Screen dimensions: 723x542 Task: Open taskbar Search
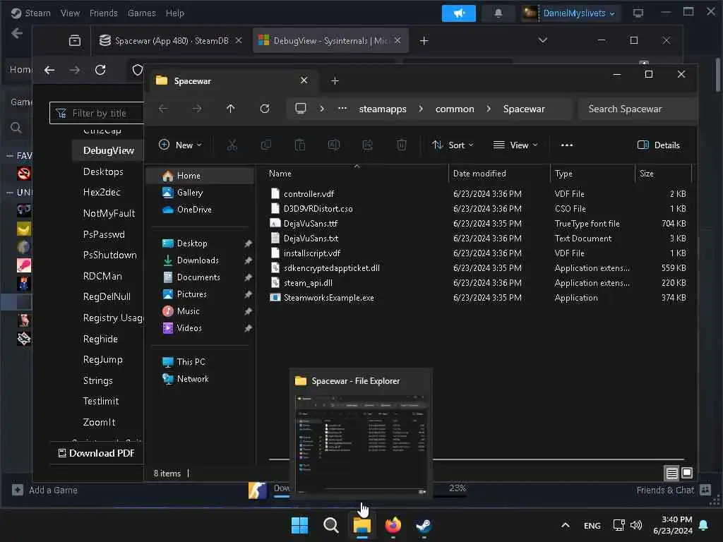click(x=330, y=525)
